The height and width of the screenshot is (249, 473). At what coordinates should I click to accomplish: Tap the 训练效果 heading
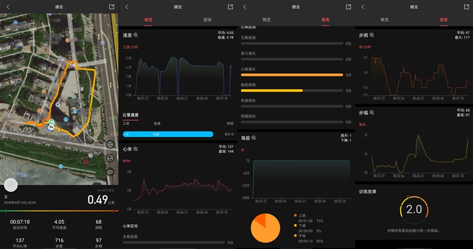[x=367, y=192]
